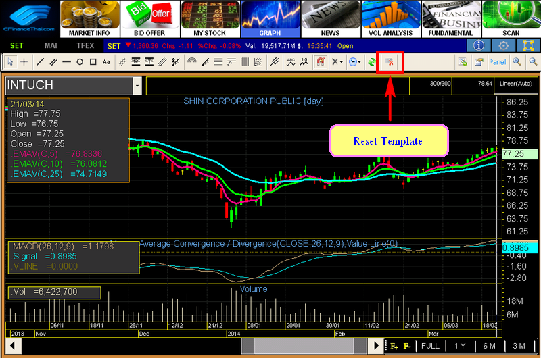Open the delete X dropdown

[337, 62]
